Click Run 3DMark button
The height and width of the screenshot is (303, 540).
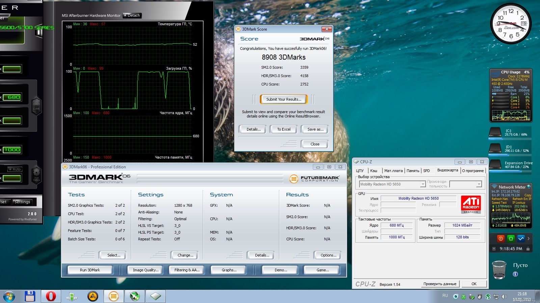90,270
